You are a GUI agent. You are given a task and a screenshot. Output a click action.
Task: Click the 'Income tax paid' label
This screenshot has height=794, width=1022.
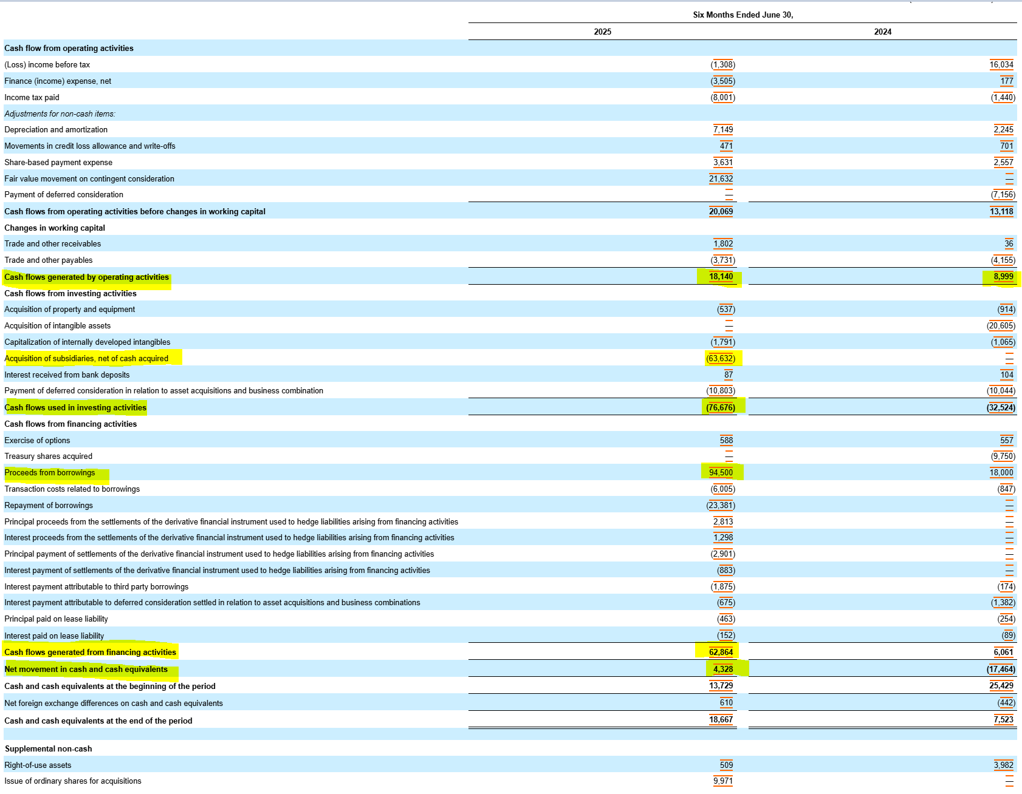coord(32,98)
